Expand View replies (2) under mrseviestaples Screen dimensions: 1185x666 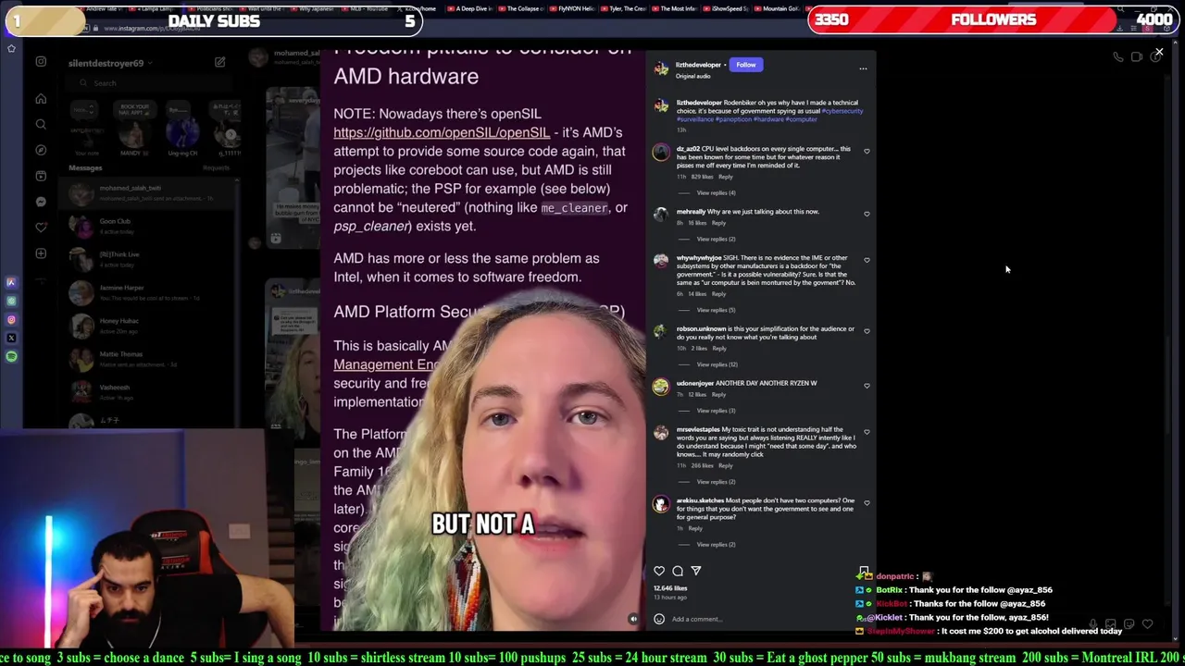(716, 482)
